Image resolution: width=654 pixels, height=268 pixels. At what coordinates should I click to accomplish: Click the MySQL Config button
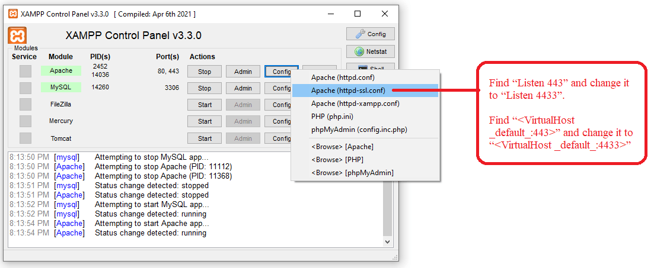coord(279,88)
